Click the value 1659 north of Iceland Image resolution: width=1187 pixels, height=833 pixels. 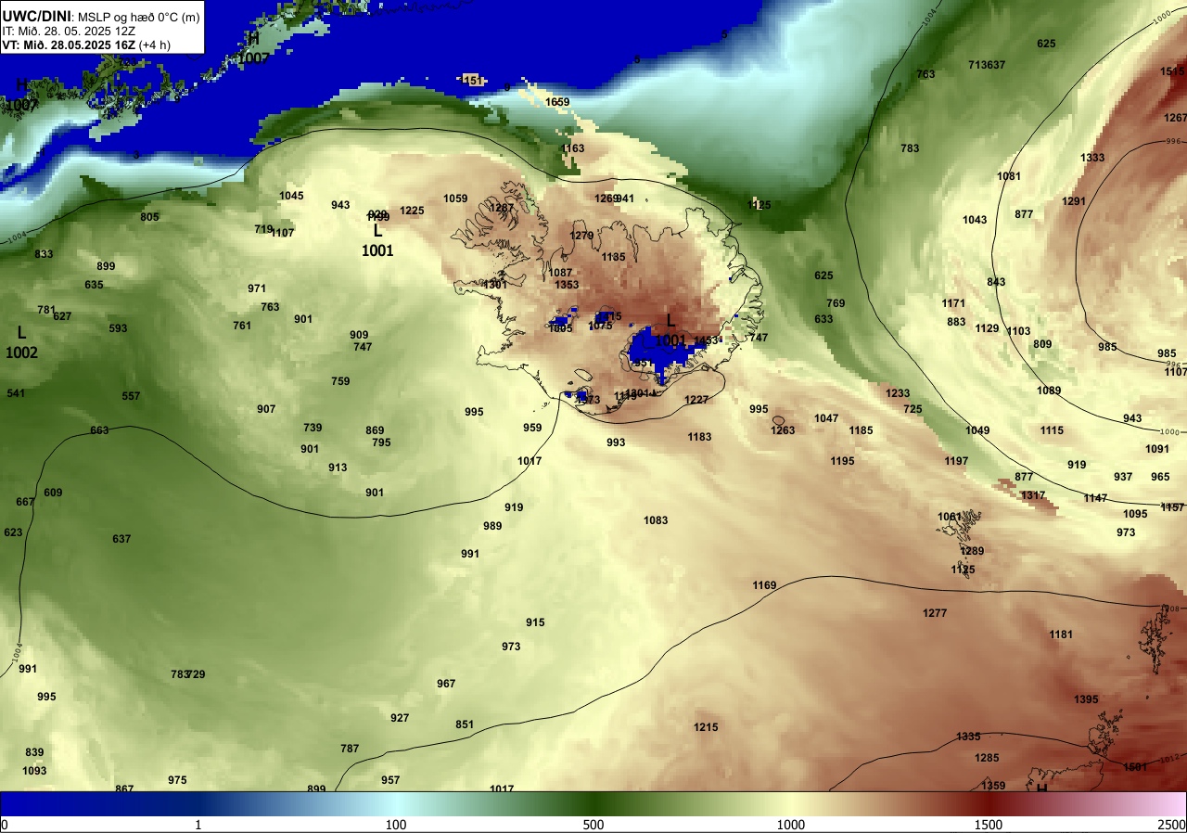pos(557,102)
